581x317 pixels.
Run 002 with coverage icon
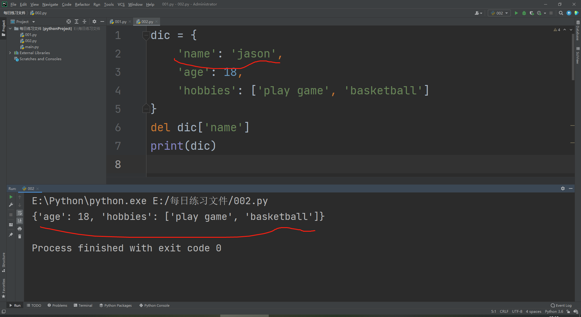coord(532,13)
